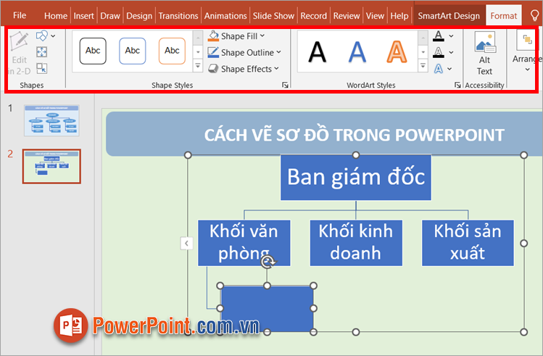Click the Text Outline icon
Viewport: 543px width, 356px height.
tap(439, 52)
